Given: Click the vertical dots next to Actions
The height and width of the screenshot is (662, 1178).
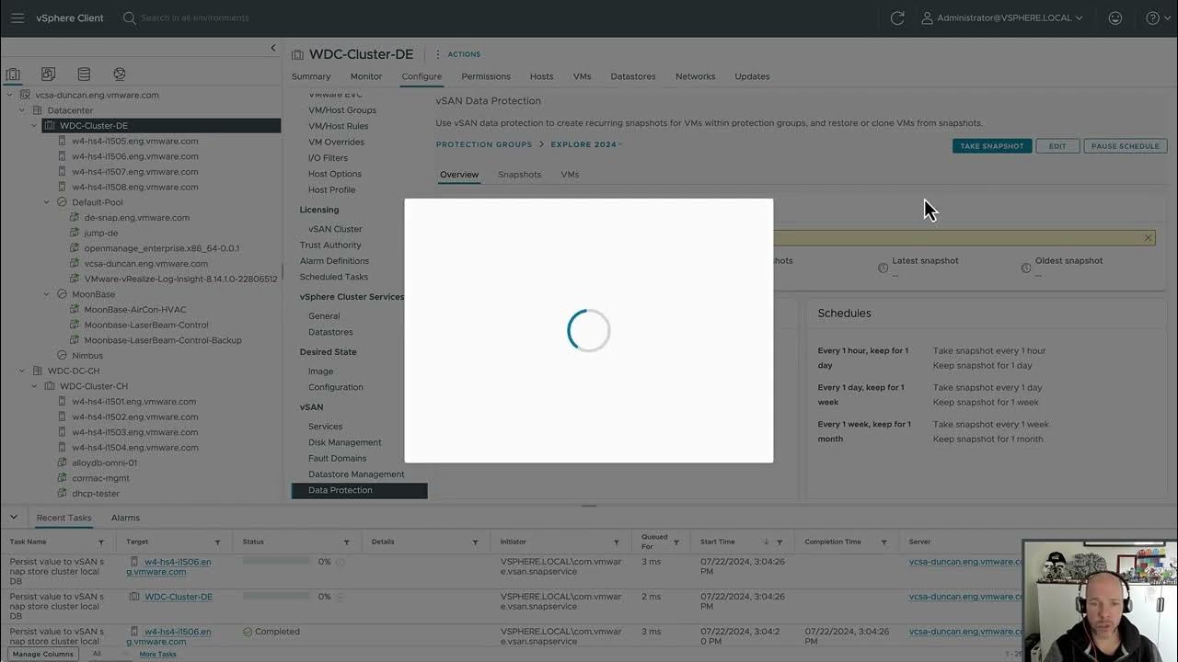Looking at the screenshot, I should 438,54.
